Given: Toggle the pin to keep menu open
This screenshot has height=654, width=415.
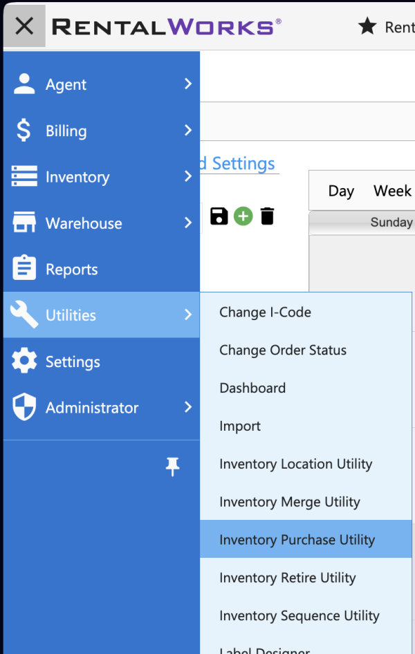Looking at the screenshot, I should click(172, 467).
